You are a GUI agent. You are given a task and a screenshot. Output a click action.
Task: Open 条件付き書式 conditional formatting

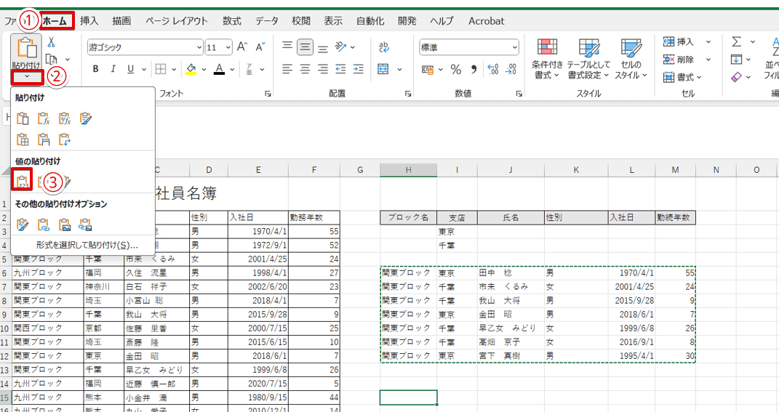(x=547, y=58)
